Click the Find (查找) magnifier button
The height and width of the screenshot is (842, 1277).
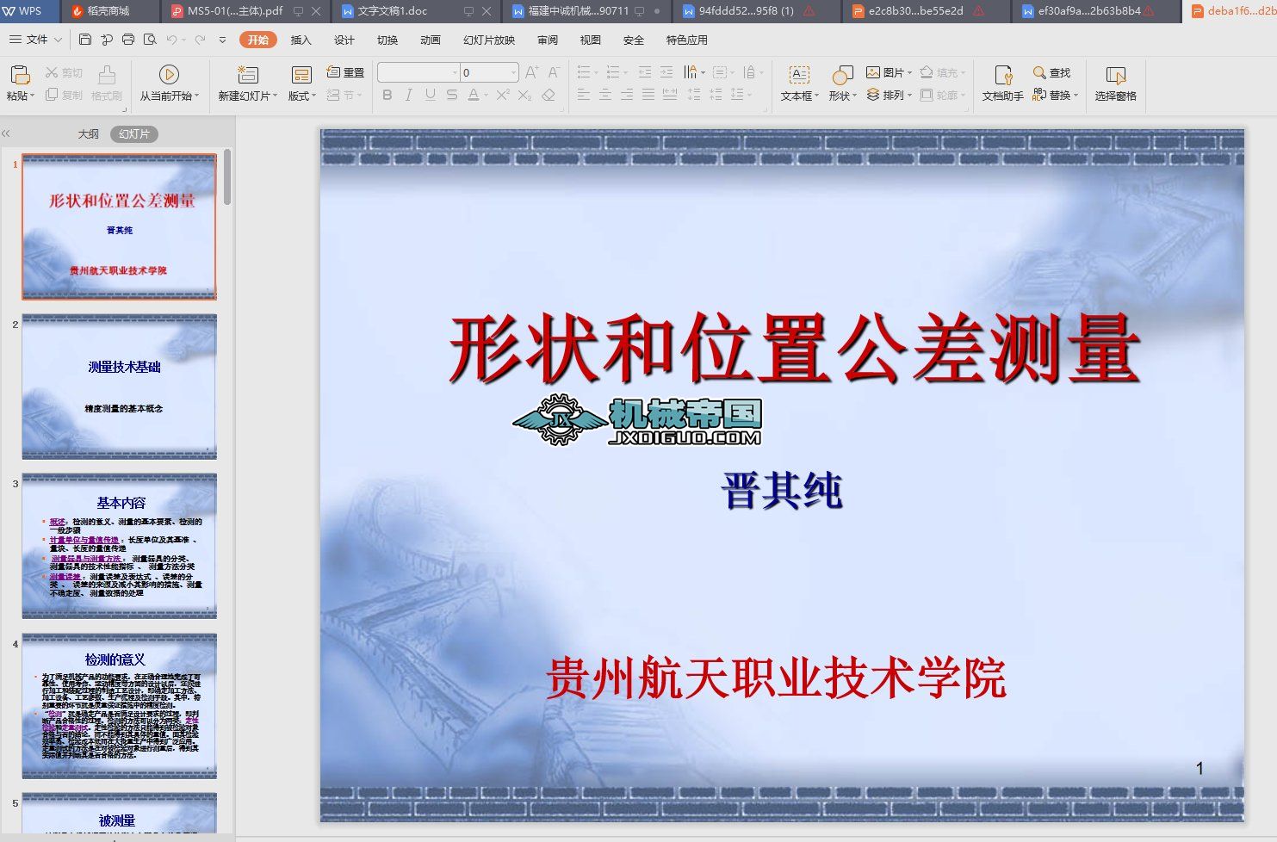pyautogui.click(x=1051, y=73)
